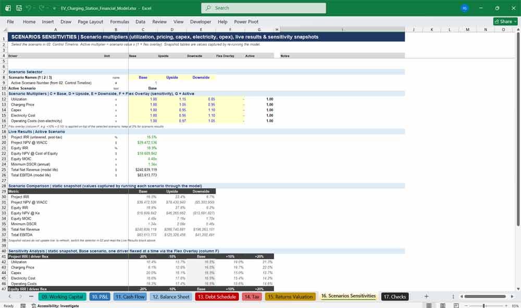Select the Upside scenario name cell

(172, 78)
